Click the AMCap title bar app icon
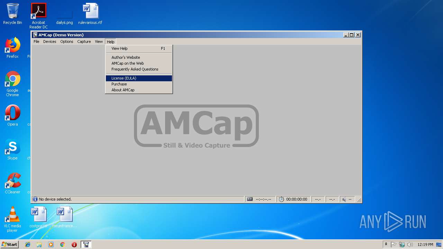Screen dimensions: 443x249 point(35,35)
